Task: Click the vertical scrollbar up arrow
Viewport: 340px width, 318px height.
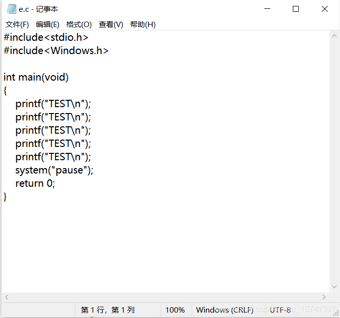Action: tap(335, 36)
